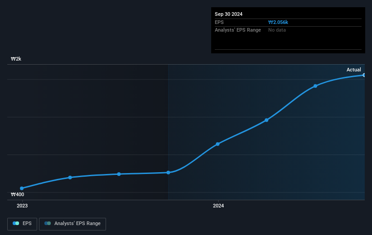Click the Sep 30 2024 tooltip date
This screenshot has height=235, width=372.
tap(228, 14)
